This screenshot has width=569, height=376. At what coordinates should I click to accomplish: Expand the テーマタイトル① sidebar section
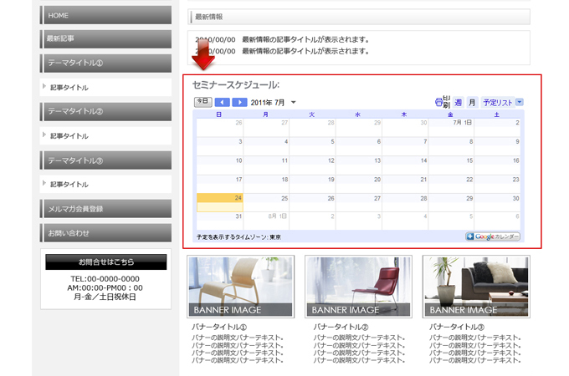coord(105,63)
